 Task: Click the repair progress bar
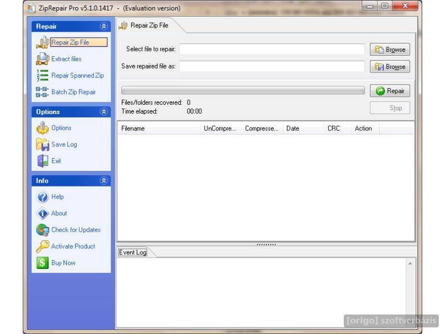(x=243, y=90)
